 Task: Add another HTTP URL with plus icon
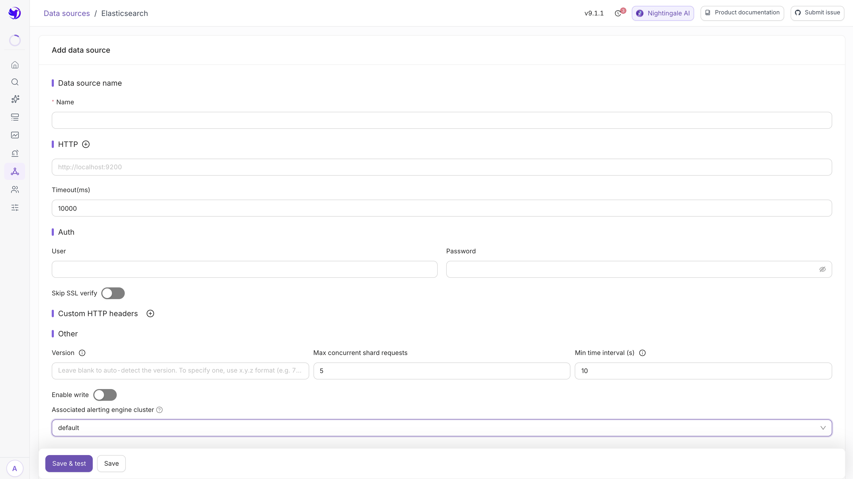86,144
